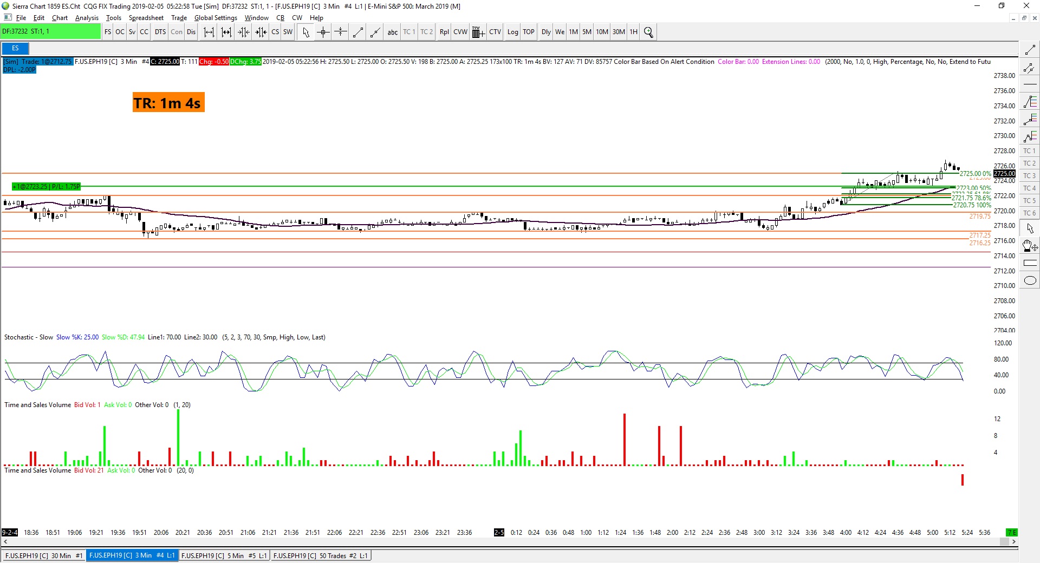Click the Zoom In magnifier icon
This screenshot has width=1040, height=563.
[648, 32]
